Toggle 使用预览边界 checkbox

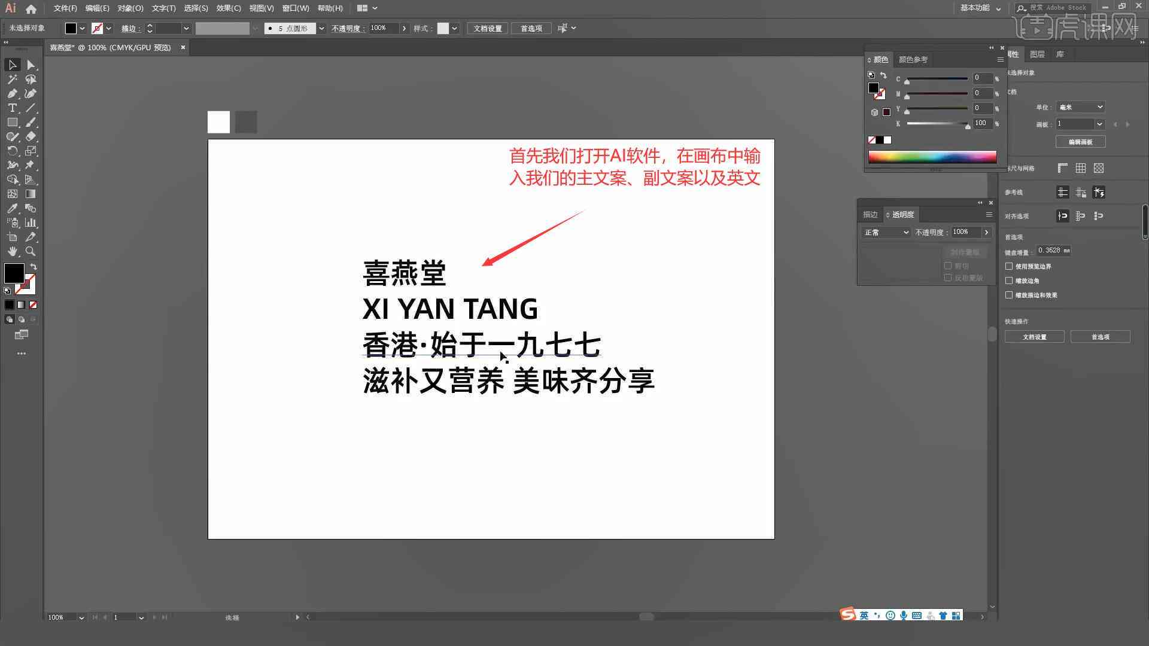pyautogui.click(x=1010, y=266)
